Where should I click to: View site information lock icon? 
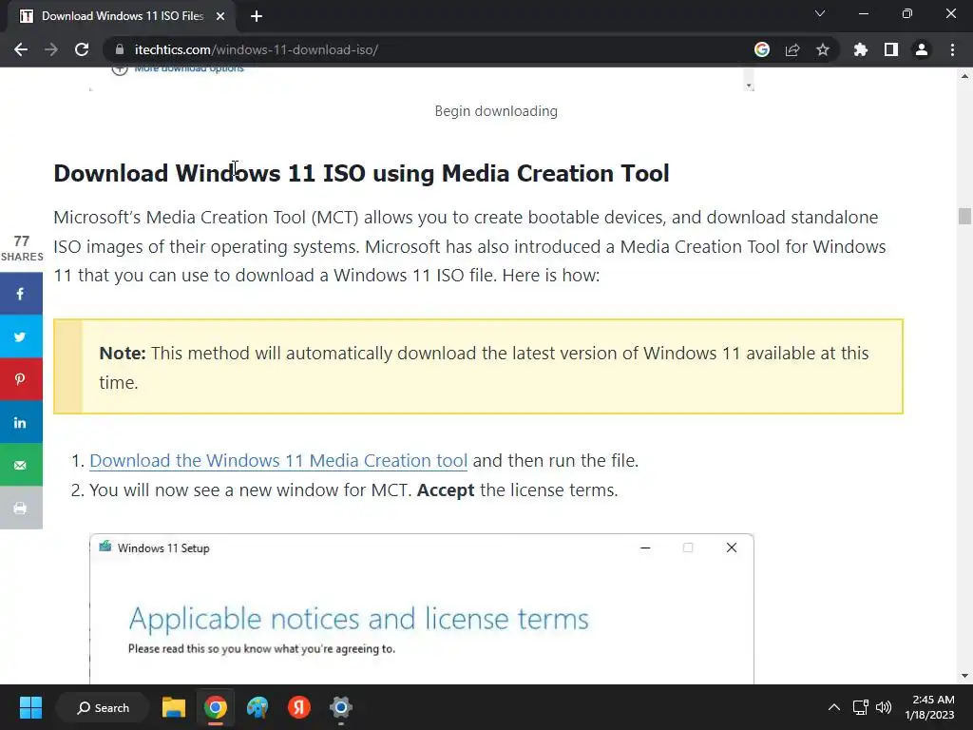click(120, 49)
